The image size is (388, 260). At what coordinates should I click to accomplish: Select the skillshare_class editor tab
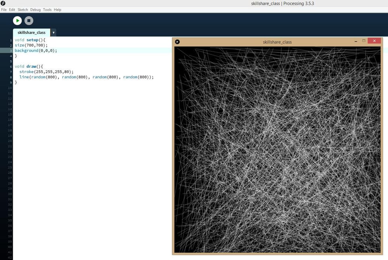pos(31,33)
